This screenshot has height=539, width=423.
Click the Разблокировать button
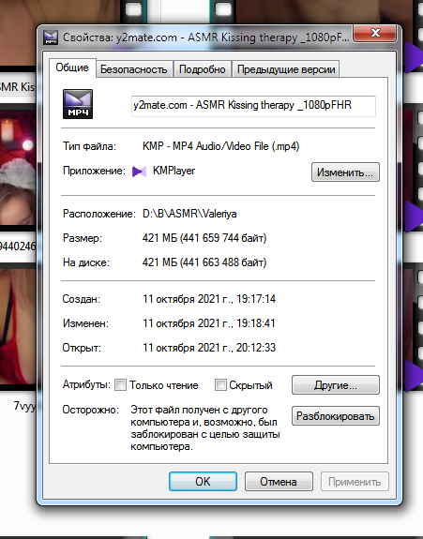pos(336,416)
